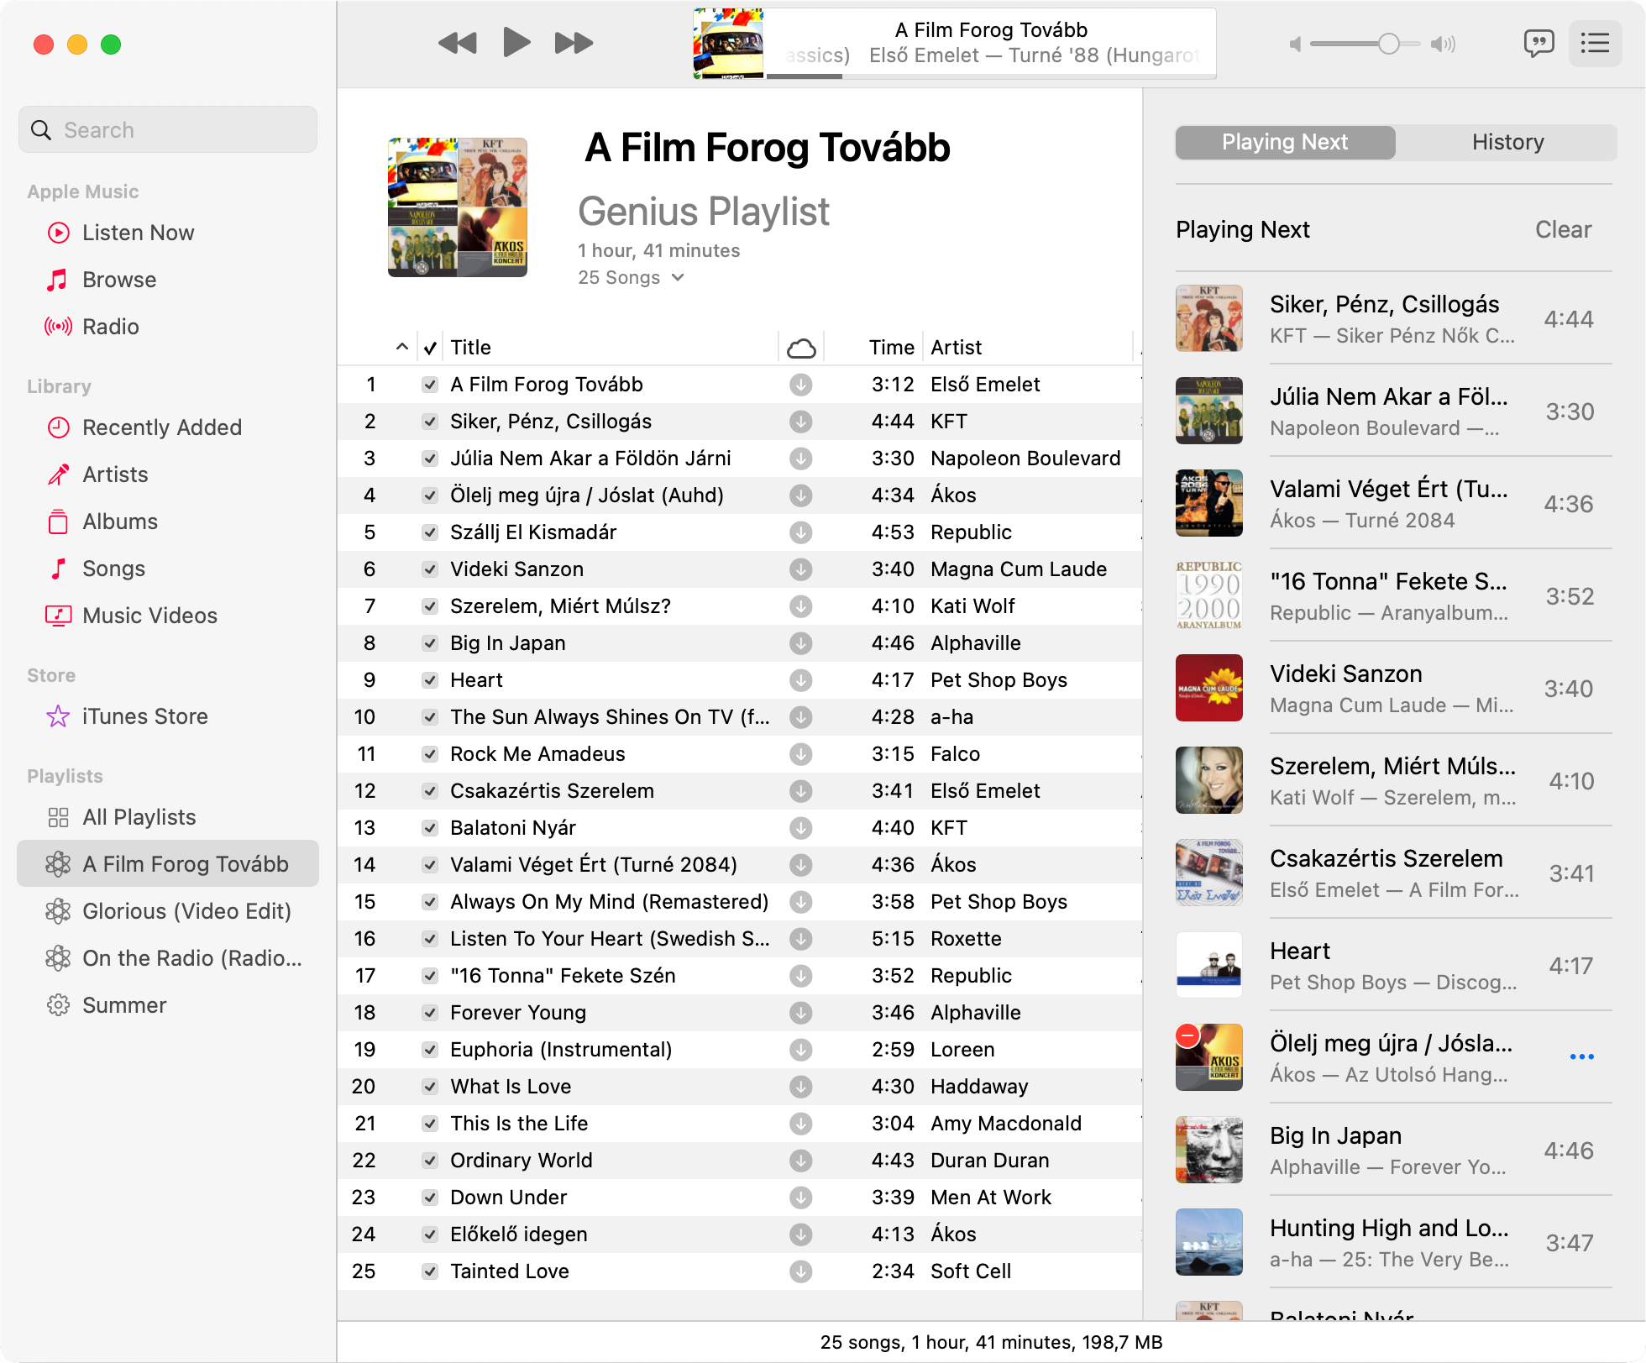Image resolution: width=1646 pixels, height=1363 pixels.
Task: Show Music Videos library
Action: click(168, 616)
